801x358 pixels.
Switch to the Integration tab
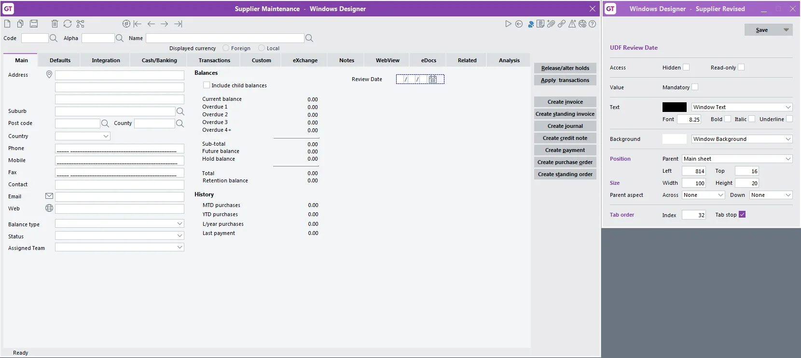(x=106, y=60)
